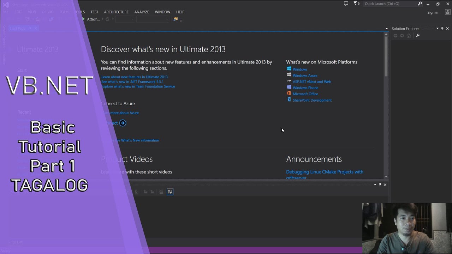This screenshot has width=452, height=254.
Task: Click the Quick Launch search magnifier
Action: tap(420, 4)
